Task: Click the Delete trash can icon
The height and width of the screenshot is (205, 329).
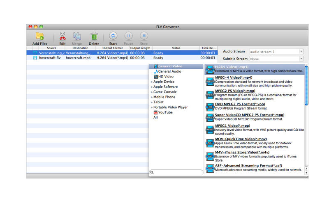Action: pyautogui.click(x=94, y=36)
